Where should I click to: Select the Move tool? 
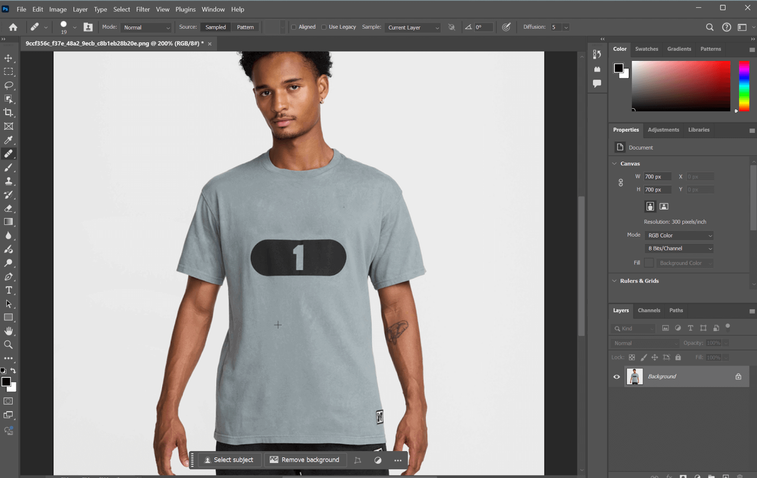click(9, 58)
